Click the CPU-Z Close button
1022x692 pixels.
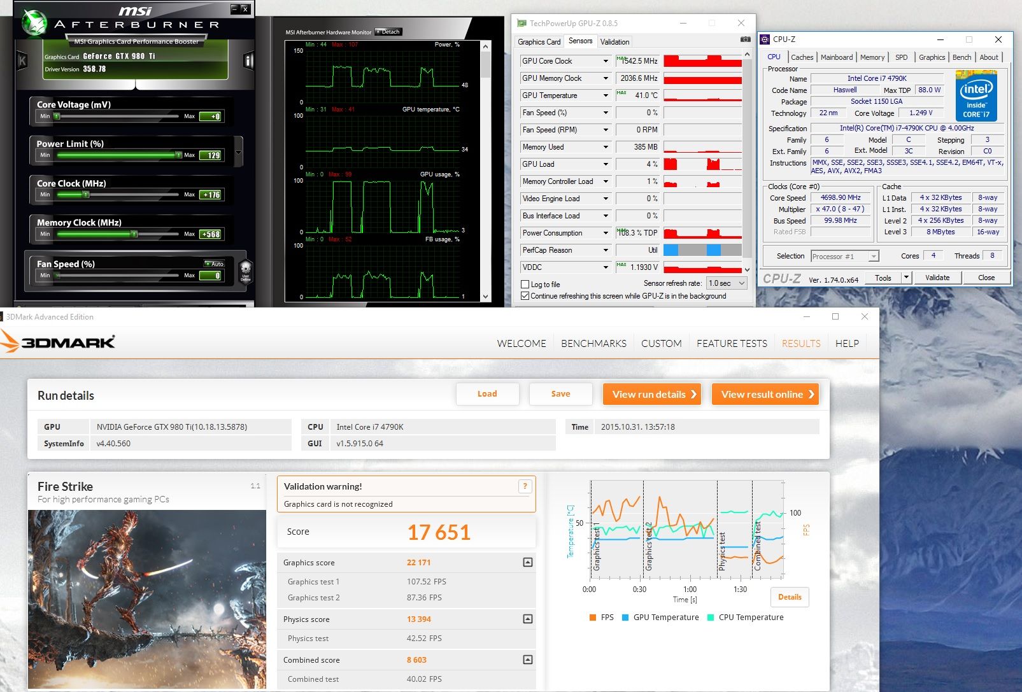[x=986, y=278]
